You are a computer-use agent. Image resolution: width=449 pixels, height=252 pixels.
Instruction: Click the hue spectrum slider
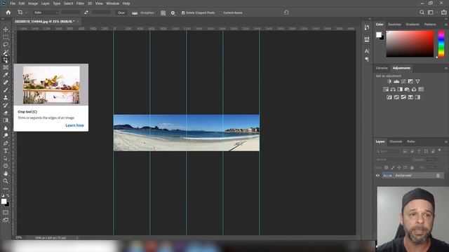pyautogui.click(x=441, y=44)
